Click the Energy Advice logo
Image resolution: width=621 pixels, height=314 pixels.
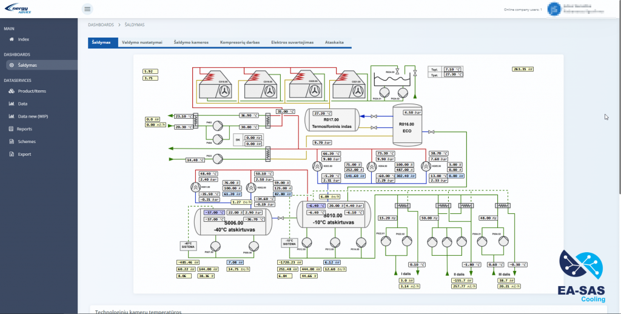[x=18, y=8]
